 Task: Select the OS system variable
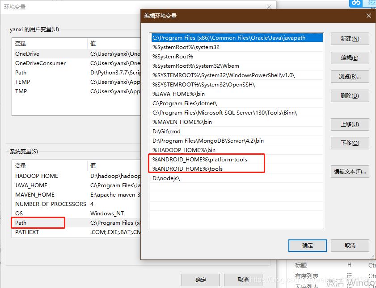(76, 214)
